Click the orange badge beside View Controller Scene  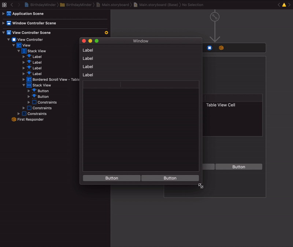pyautogui.click(x=106, y=32)
